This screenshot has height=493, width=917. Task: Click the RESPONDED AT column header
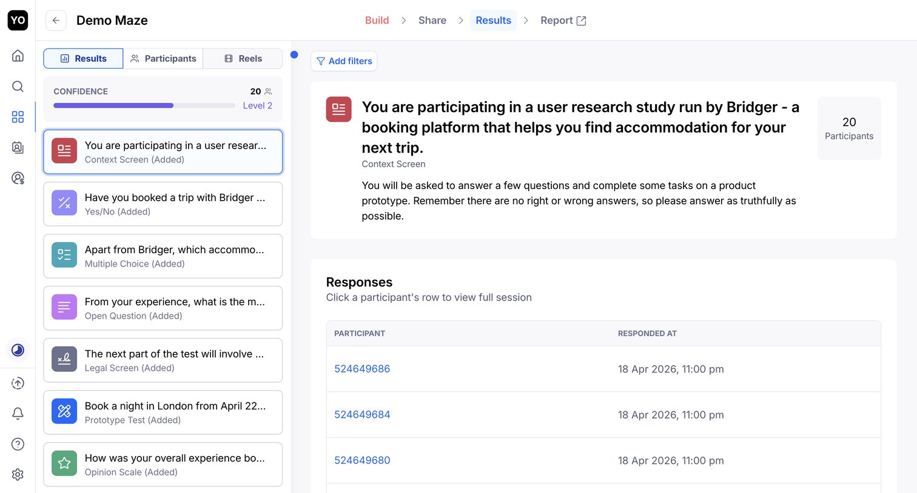pos(647,334)
